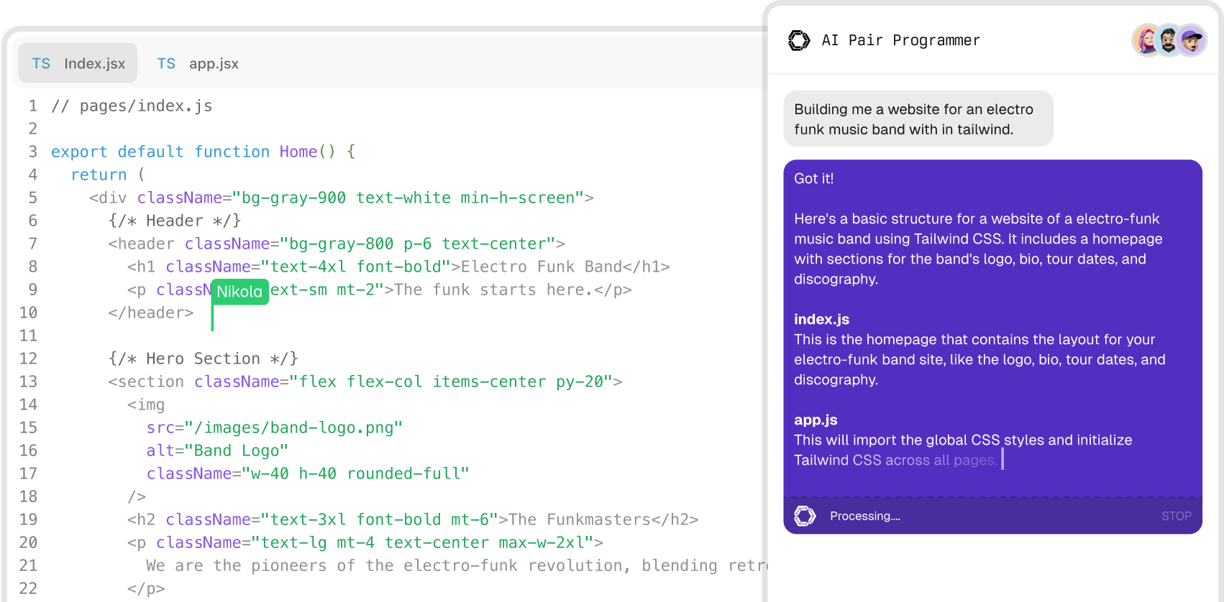Click the AI Pair Programmer panel title
Image resolution: width=1224 pixels, height=602 pixels.
(900, 40)
